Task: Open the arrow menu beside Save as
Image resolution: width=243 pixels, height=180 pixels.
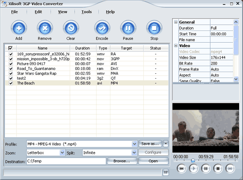Action: 166,144
